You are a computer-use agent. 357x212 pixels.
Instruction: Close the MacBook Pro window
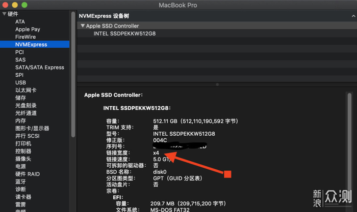point(5,5)
